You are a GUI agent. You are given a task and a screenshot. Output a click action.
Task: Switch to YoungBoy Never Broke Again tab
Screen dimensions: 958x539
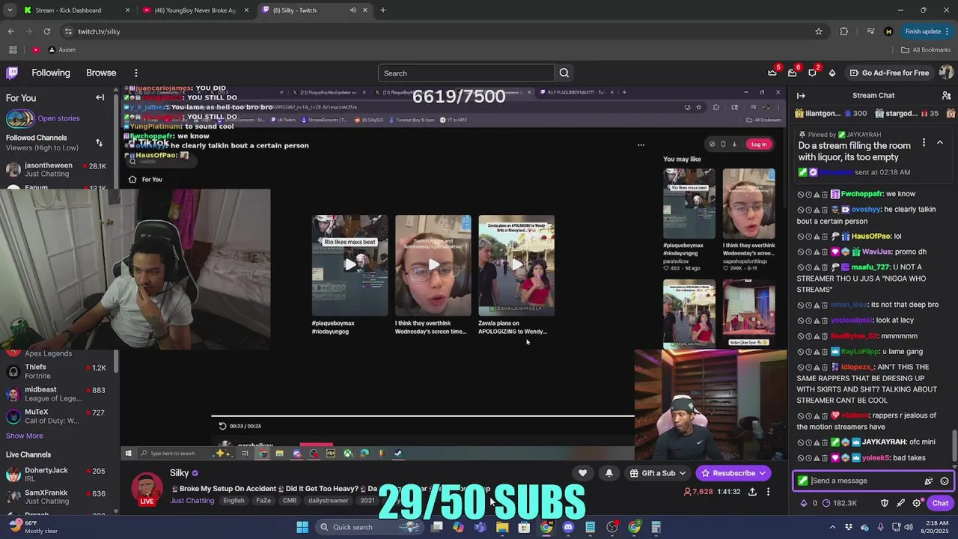click(x=195, y=10)
